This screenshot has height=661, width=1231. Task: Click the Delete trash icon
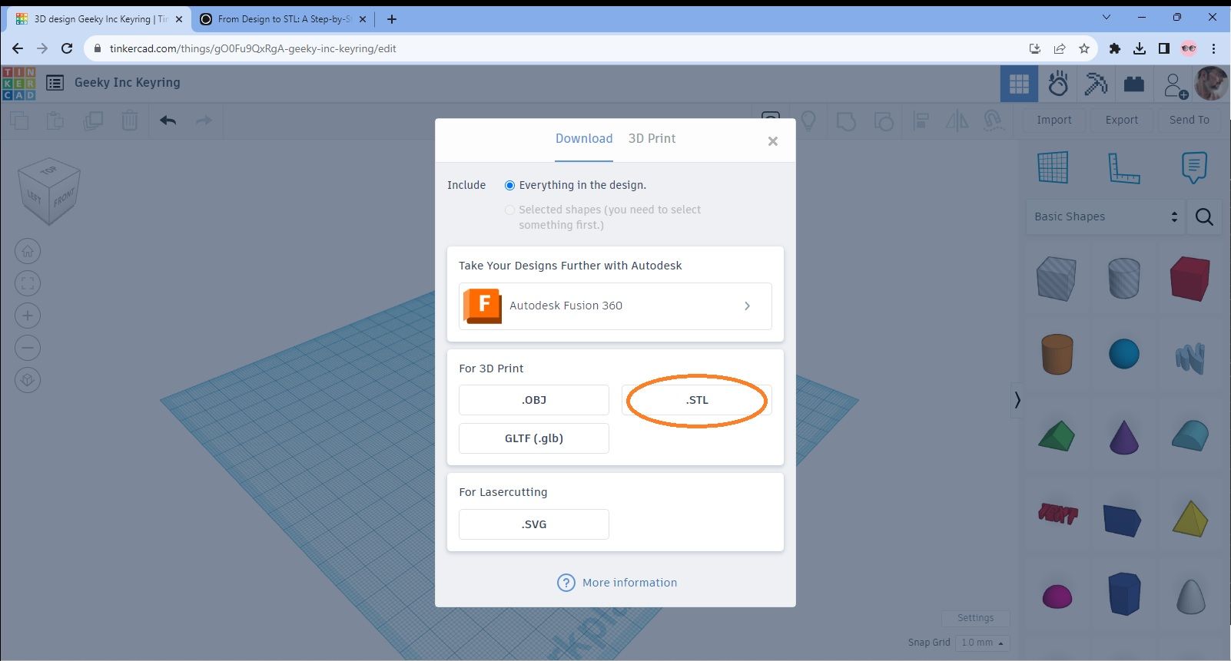point(130,121)
